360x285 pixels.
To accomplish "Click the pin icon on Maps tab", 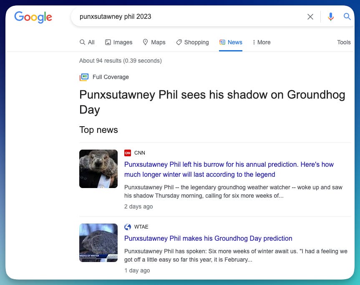I will pos(145,42).
